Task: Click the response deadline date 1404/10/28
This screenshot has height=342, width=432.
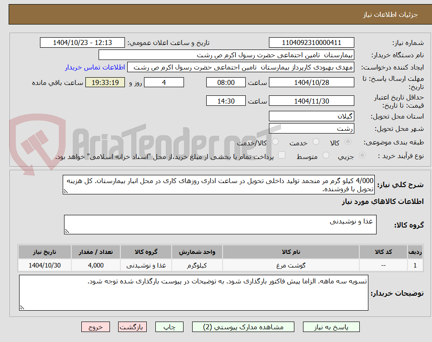Action: (311, 82)
